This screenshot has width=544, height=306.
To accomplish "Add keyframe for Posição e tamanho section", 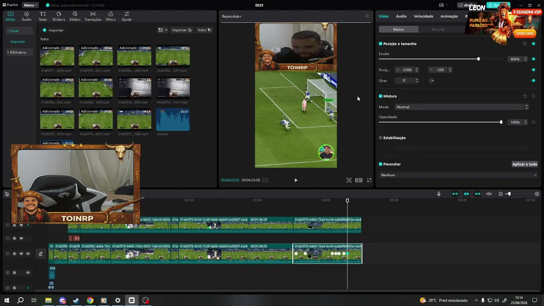I will 533,44.
